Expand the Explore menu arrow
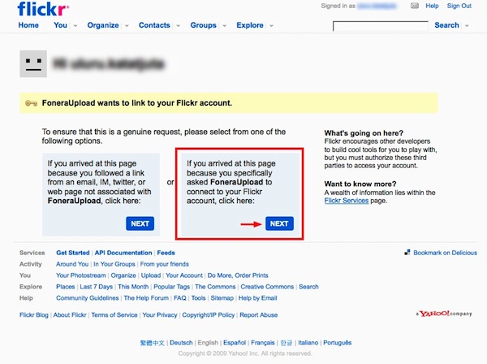Viewport: 487px width, 364px height. [271, 26]
